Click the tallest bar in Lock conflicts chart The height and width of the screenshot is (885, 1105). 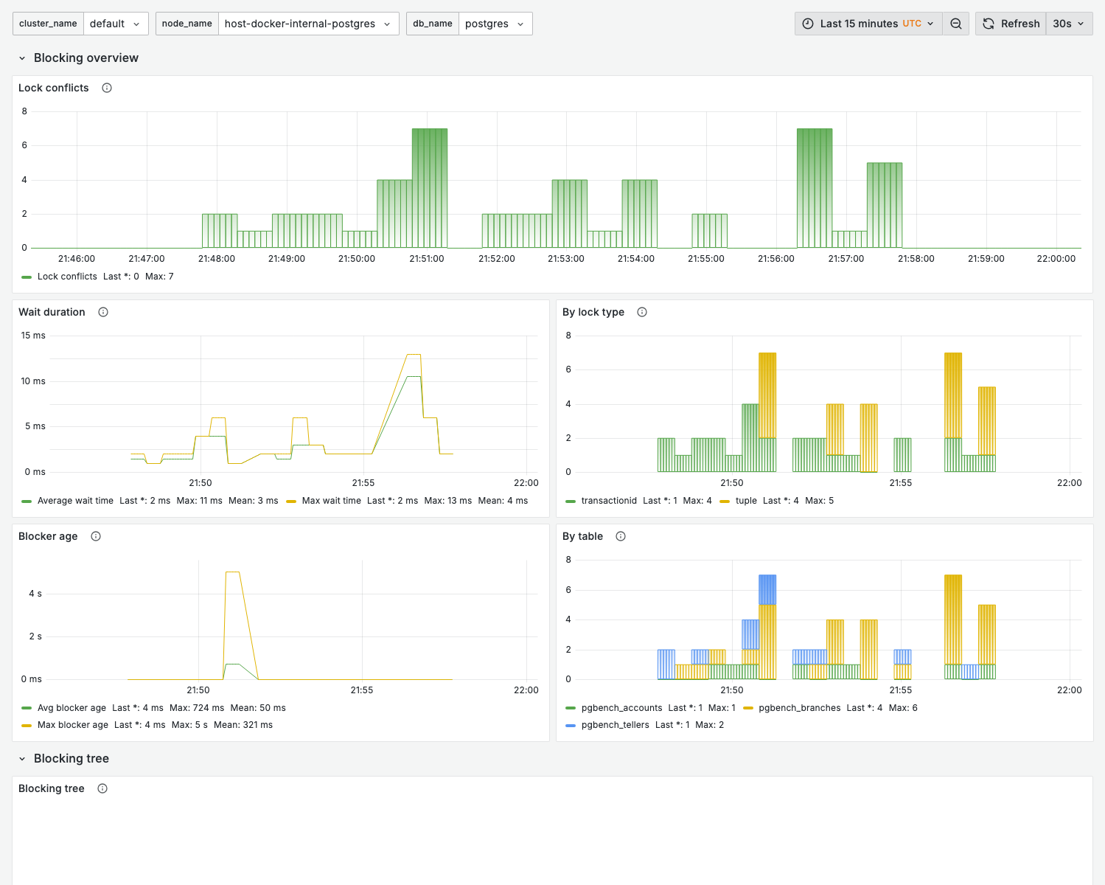pyautogui.click(x=429, y=184)
